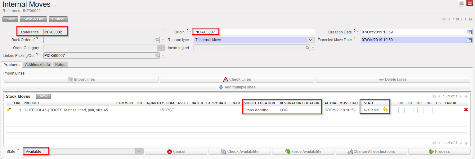Screen dimensions: 475x159
Task: Go to first record in top pager
Action: [x=444, y=19]
